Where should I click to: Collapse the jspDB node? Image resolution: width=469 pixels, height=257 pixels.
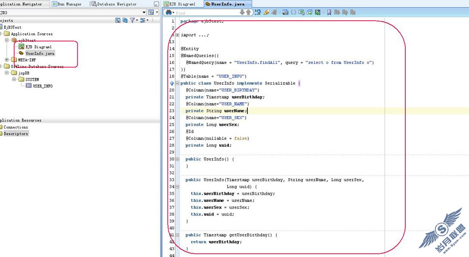(x=7, y=73)
